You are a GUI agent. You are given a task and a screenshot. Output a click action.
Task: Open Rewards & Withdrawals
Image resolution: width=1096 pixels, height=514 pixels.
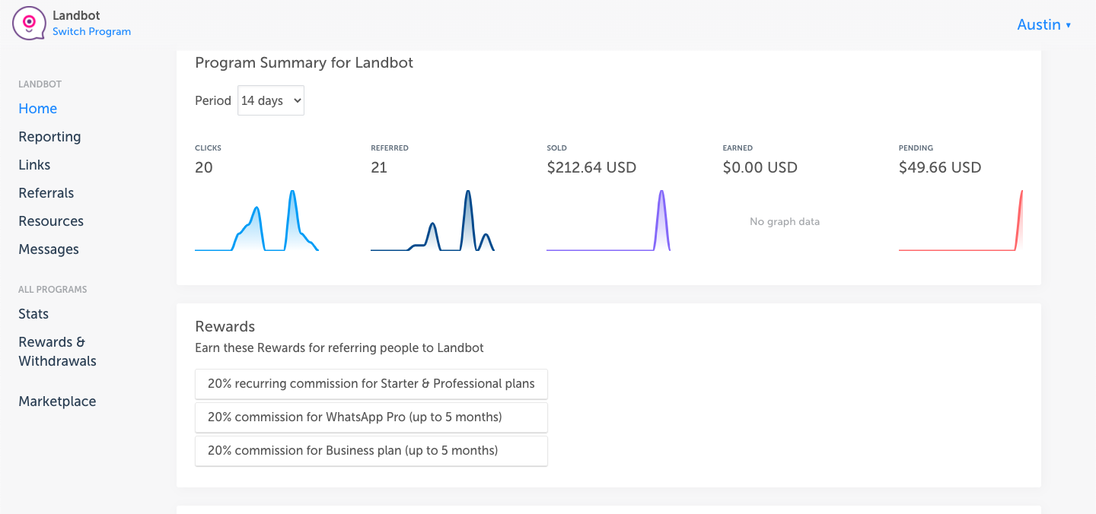point(57,351)
